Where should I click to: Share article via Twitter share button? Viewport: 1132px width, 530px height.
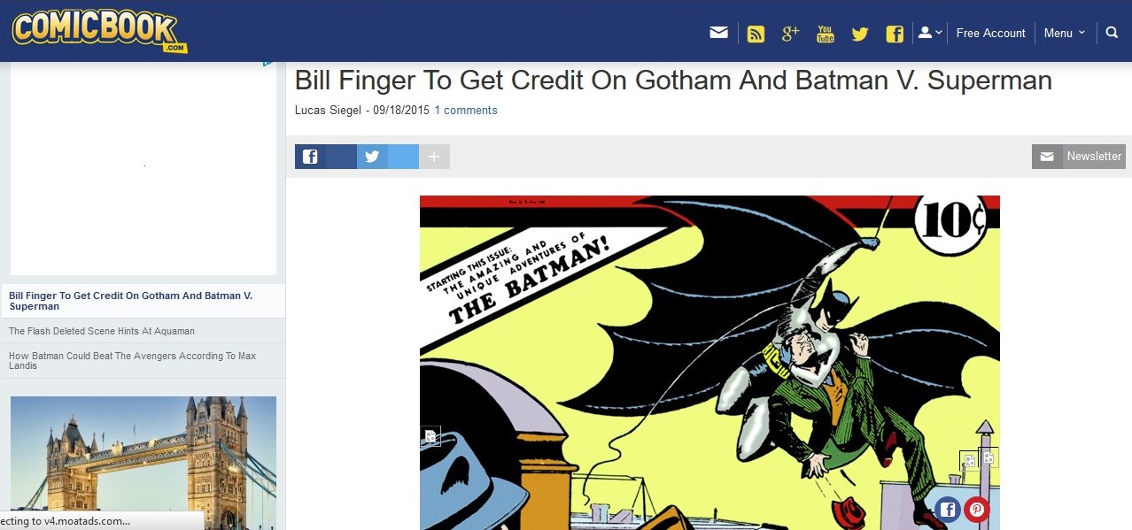click(x=388, y=157)
